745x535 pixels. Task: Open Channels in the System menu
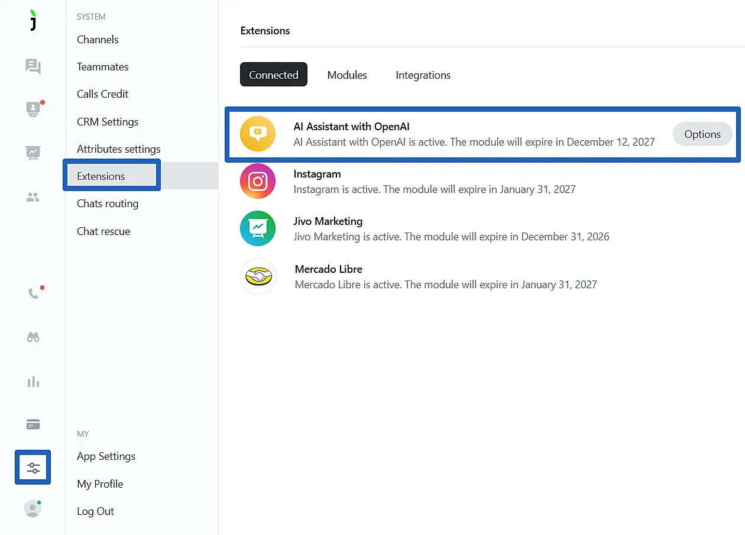[x=98, y=40]
